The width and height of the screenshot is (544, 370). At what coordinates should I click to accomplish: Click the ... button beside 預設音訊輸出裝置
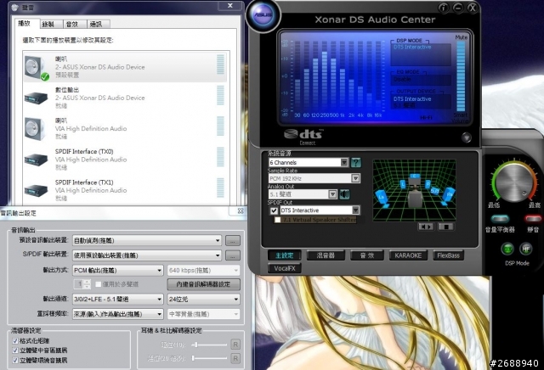coord(233,240)
